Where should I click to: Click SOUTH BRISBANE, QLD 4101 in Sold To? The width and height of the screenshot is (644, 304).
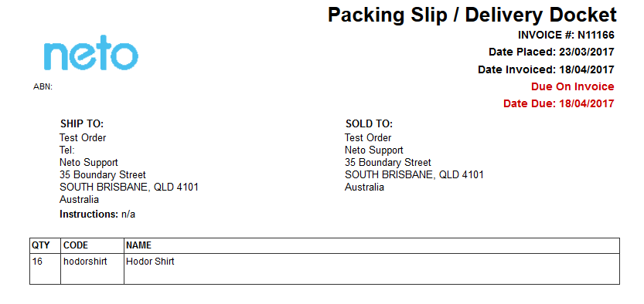pyautogui.click(x=414, y=175)
